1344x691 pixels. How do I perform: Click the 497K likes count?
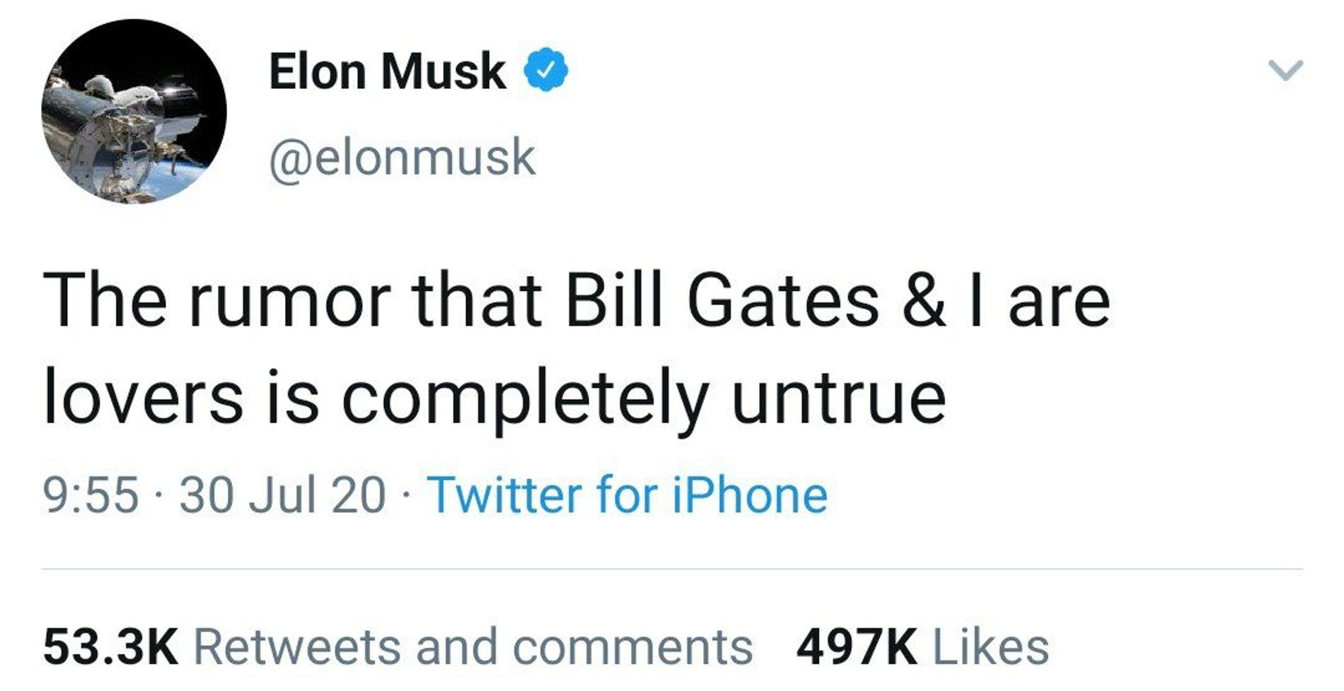(x=856, y=647)
